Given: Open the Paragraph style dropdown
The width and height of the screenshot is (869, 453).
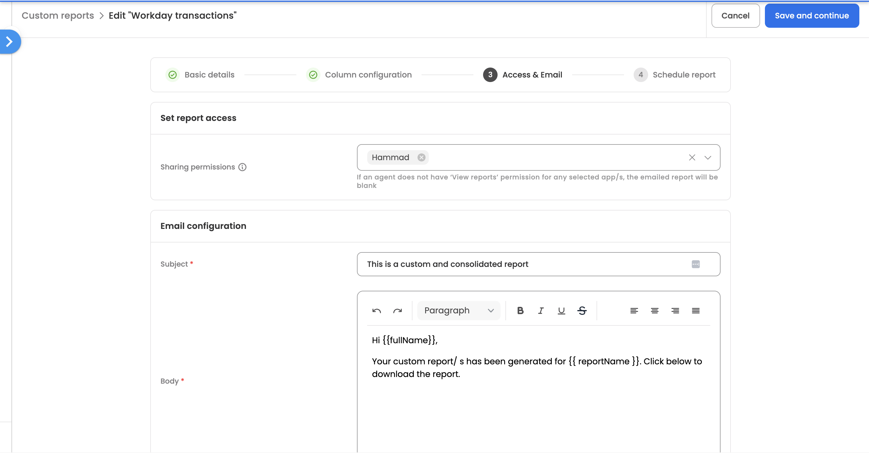Looking at the screenshot, I should [458, 311].
